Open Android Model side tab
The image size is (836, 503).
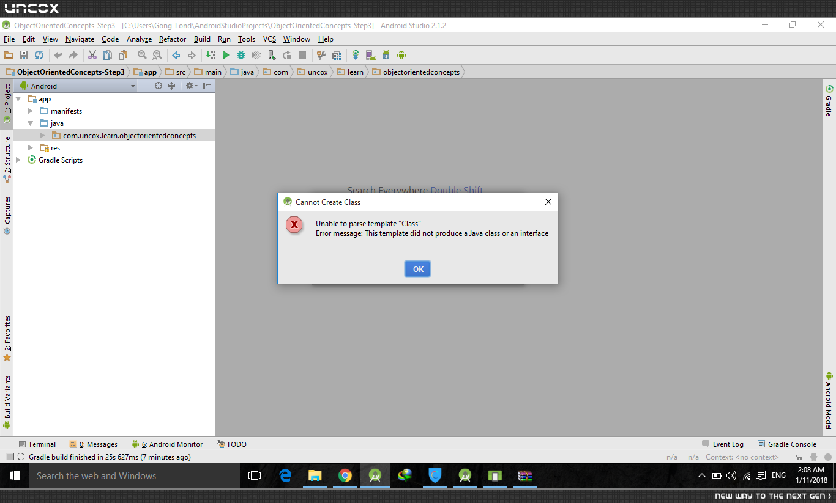[829, 400]
